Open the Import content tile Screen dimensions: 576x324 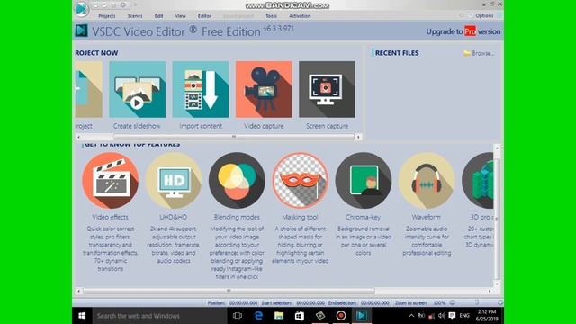tap(201, 89)
